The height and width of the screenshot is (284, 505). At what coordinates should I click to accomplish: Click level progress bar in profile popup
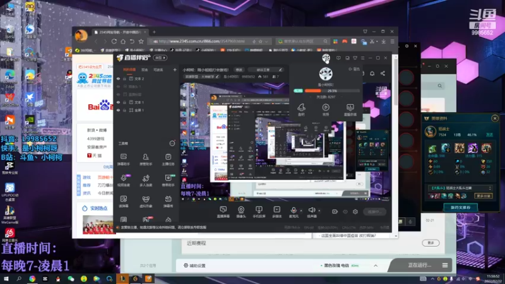tap(332, 91)
